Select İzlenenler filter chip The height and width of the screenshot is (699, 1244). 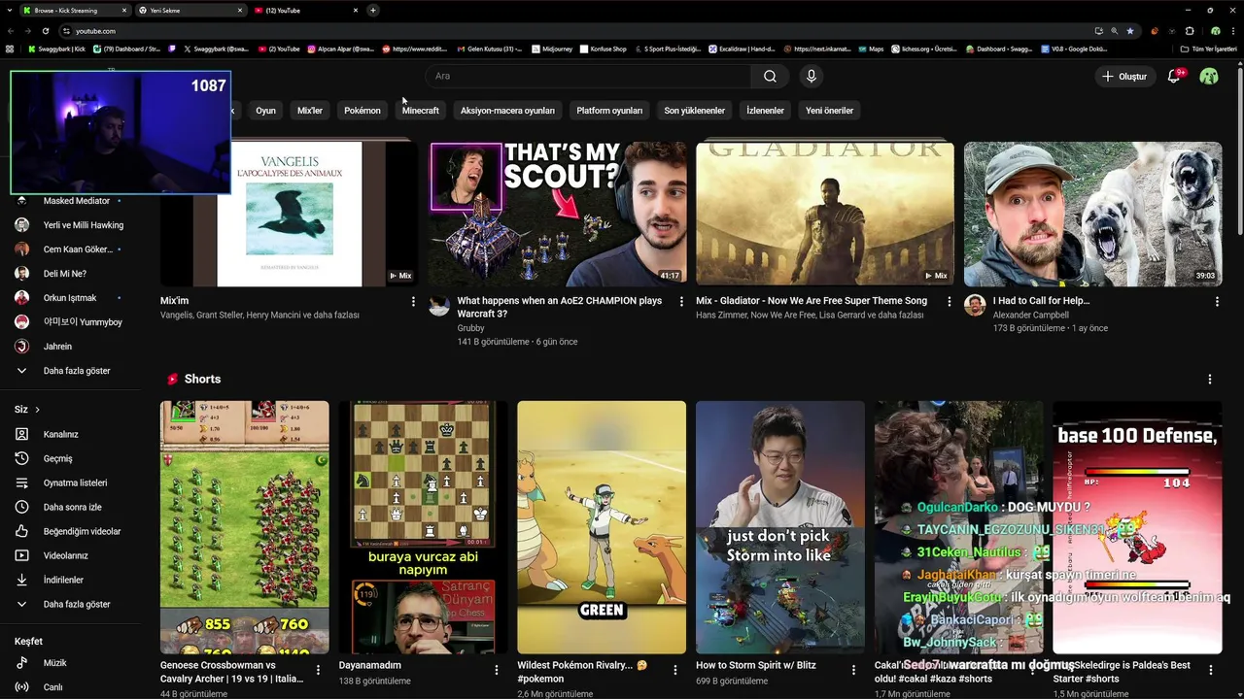(x=765, y=111)
